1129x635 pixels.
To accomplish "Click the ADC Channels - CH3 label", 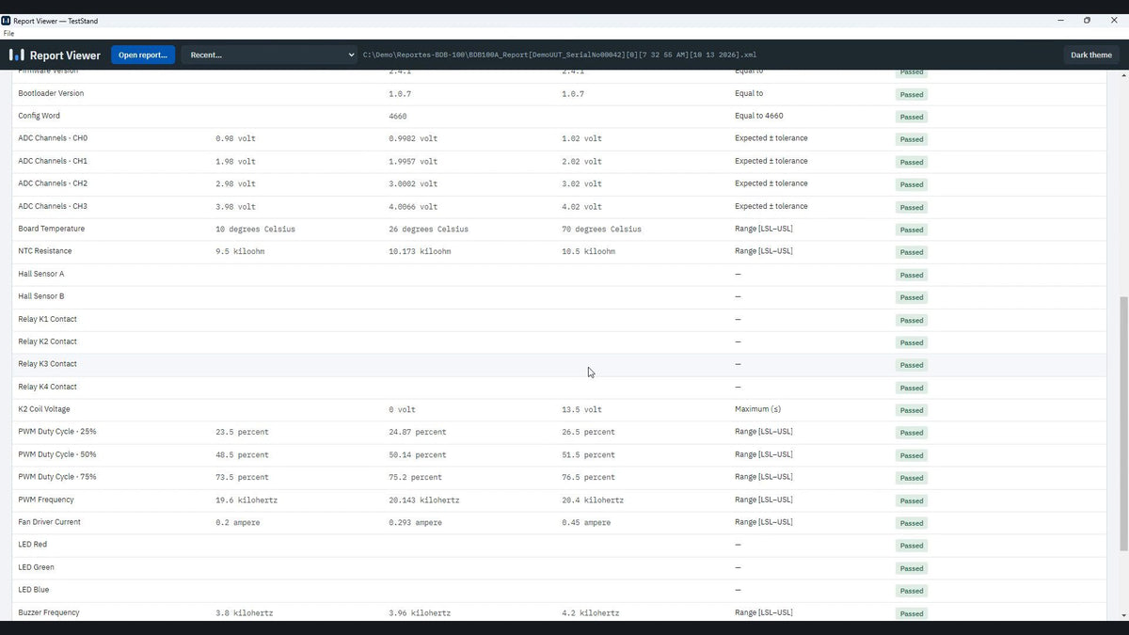I will [53, 206].
